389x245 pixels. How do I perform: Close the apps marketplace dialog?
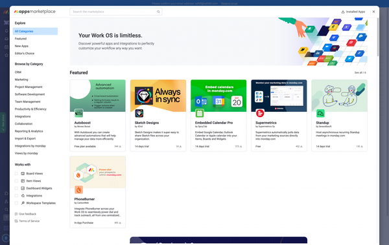pyautogui.click(x=373, y=12)
